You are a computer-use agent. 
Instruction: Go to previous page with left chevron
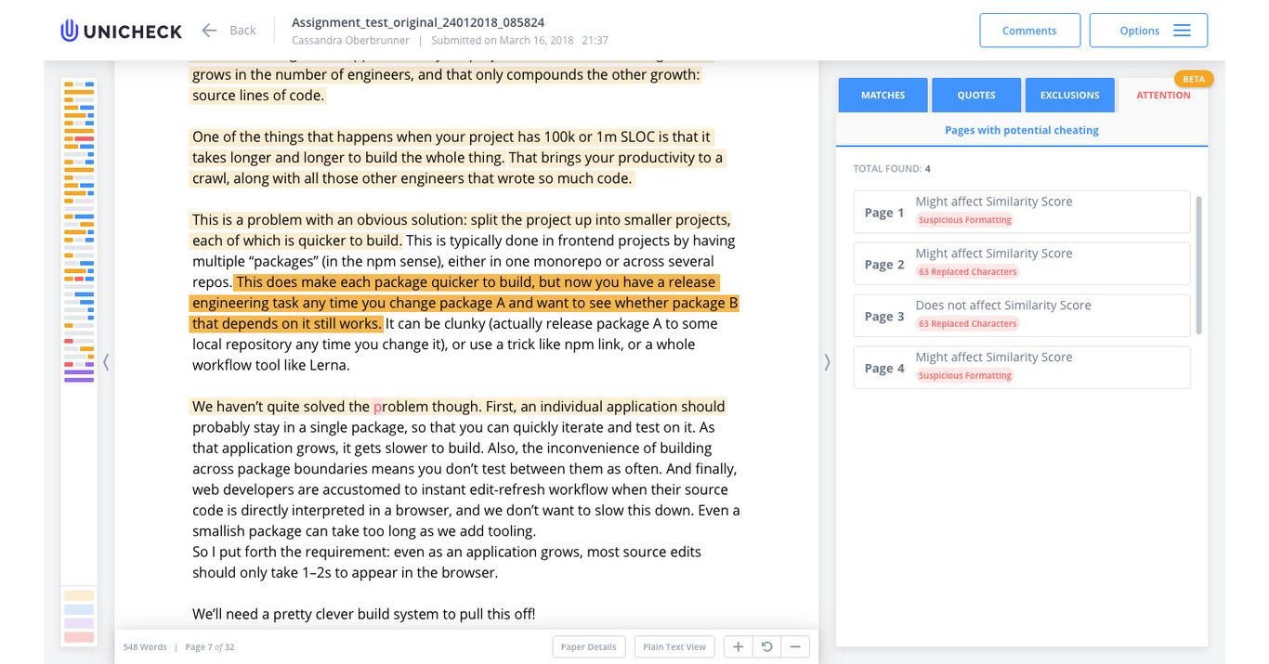click(106, 362)
